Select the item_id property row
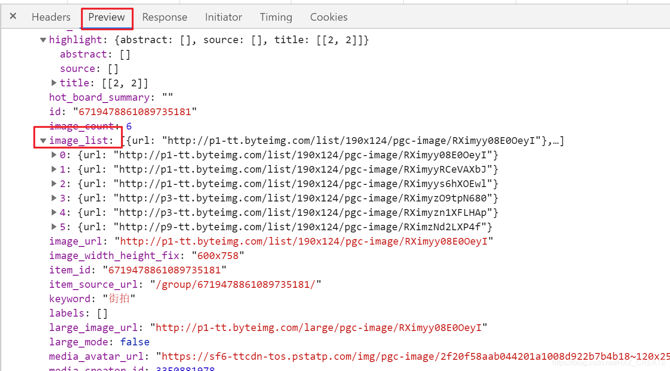The width and height of the screenshot is (670, 371). (138, 270)
